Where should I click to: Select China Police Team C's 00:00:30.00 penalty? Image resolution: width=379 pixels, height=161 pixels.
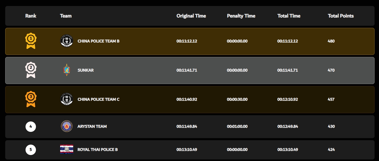tap(237, 99)
